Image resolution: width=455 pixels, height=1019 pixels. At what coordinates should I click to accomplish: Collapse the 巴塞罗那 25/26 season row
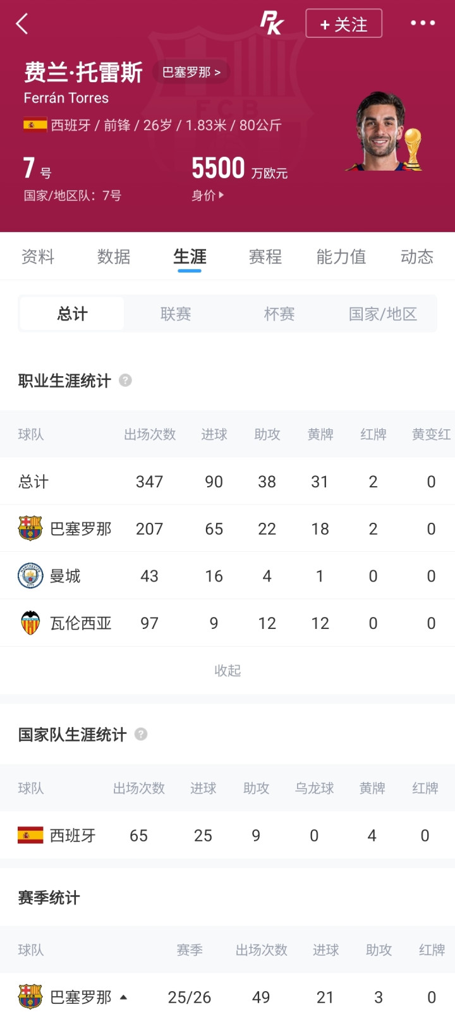pyautogui.click(x=124, y=998)
